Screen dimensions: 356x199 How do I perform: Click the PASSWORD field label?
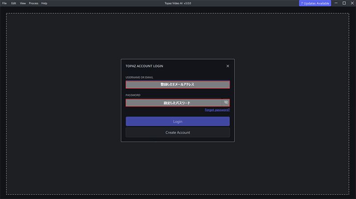coord(133,95)
